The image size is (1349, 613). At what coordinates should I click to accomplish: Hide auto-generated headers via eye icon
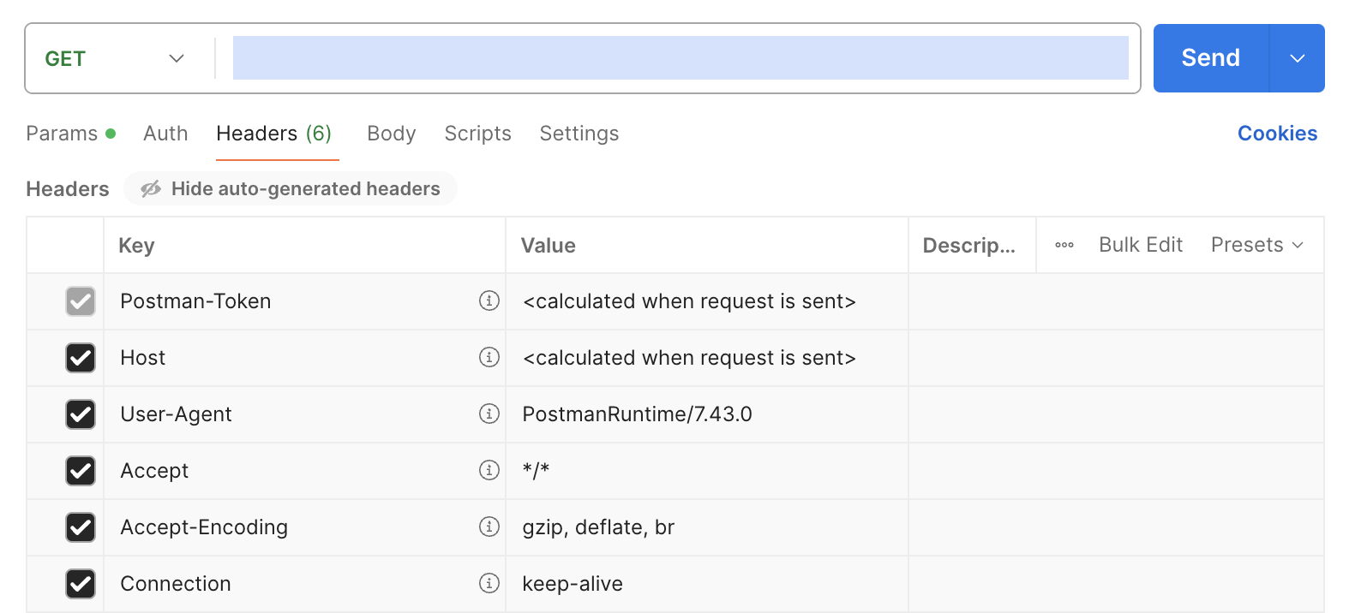click(152, 188)
